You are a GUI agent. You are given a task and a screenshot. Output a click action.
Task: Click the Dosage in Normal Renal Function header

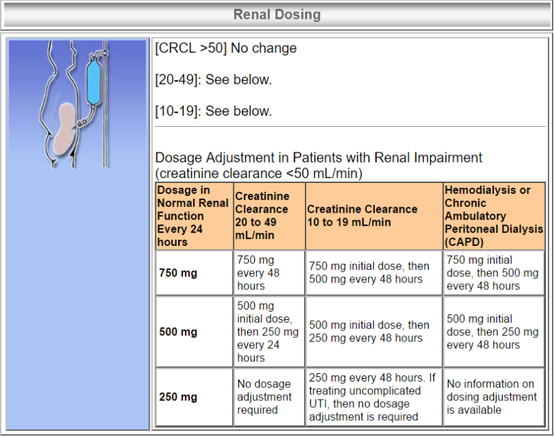click(x=193, y=215)
